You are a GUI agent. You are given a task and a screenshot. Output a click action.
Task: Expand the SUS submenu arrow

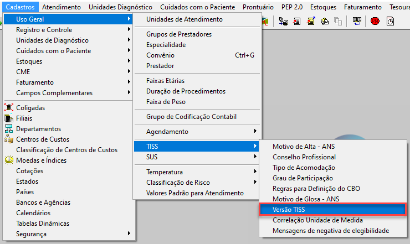pos(255,157)
